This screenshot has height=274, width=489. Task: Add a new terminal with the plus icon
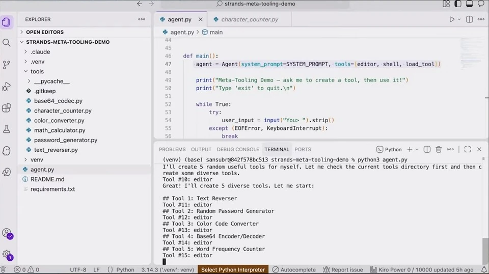410,149
